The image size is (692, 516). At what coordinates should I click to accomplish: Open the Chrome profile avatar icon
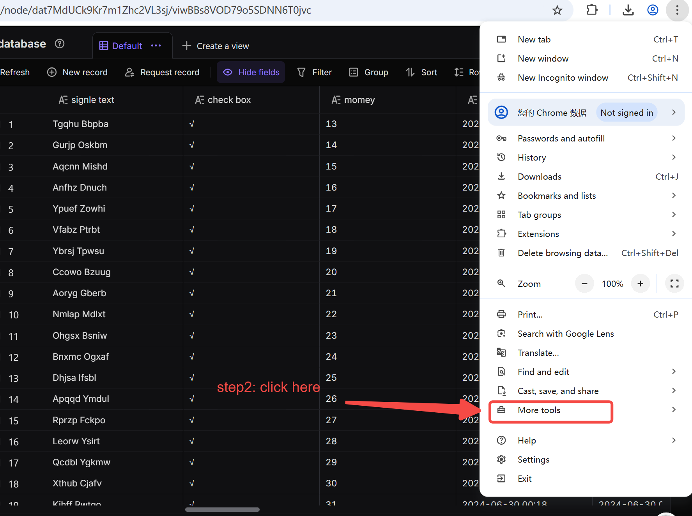pos(653,10)
